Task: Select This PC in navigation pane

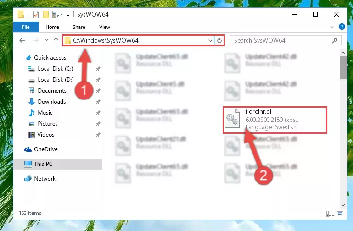Action: point(57,164)
